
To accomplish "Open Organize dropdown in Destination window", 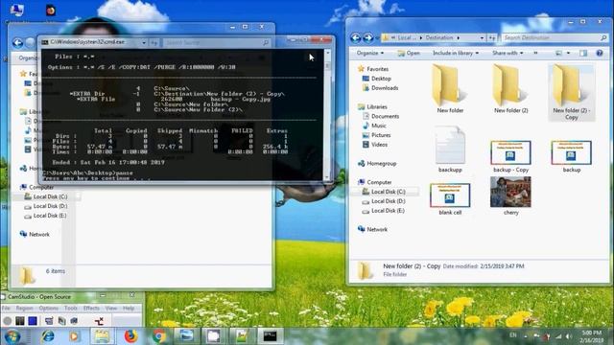I will pyautogui.click(x=370, y=53).
